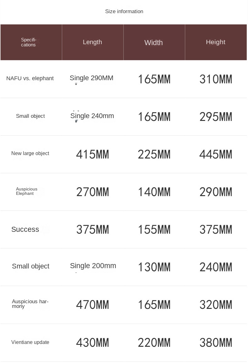Click the 380MM height value
The height and width of the screenshot is (364, 248).
click(x=216, y=343)
